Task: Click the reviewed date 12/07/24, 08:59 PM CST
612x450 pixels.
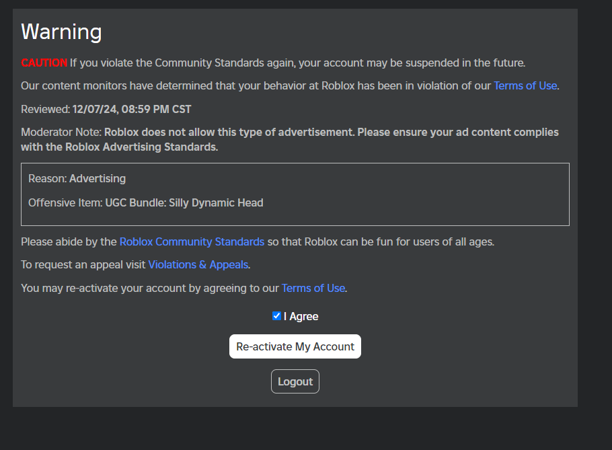Action: 132,109
